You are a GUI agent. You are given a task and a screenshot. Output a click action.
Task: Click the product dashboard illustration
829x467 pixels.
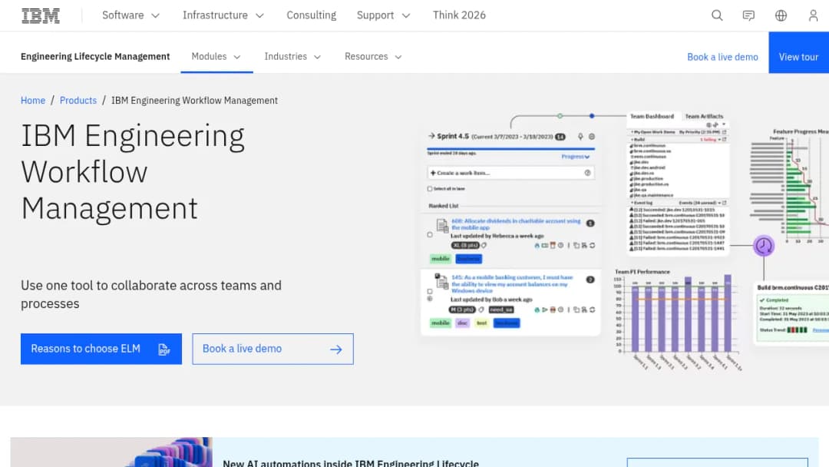pyautogui.click(x=624, y=240)
